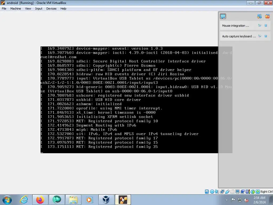Click the network tray icon
273x205 pixels.
coord(240,200)
